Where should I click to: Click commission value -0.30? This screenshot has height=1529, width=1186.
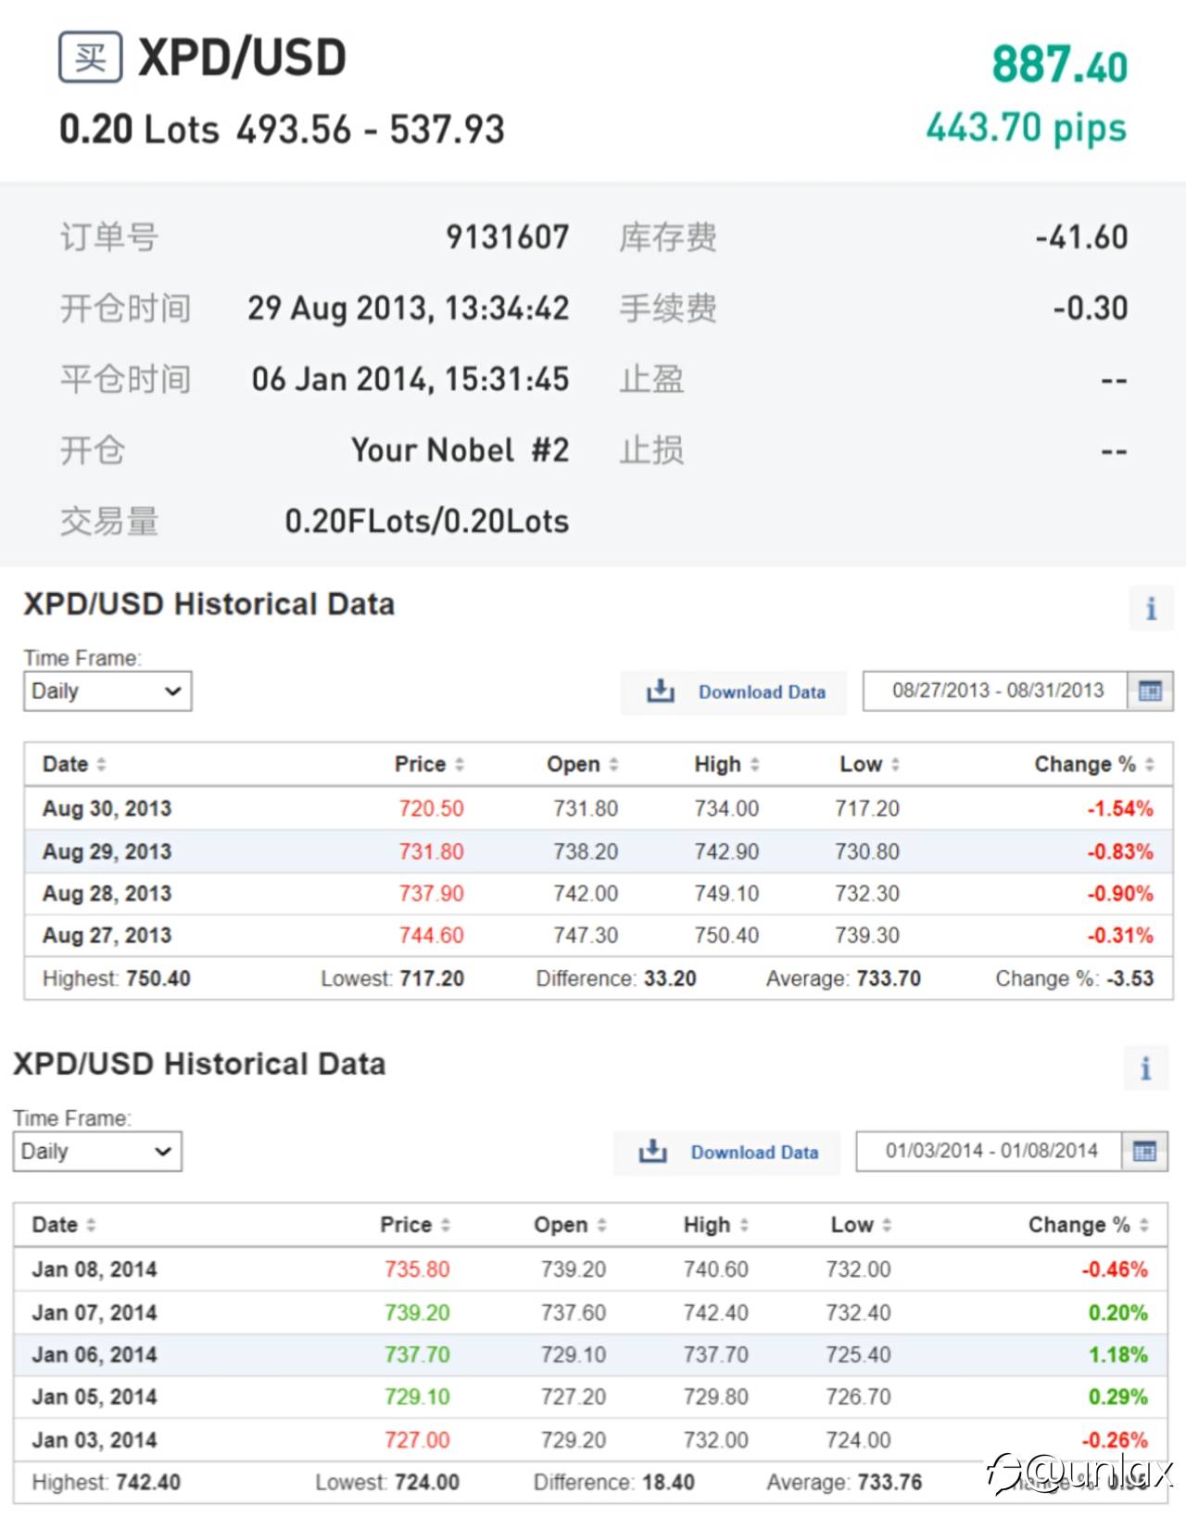1091,309
